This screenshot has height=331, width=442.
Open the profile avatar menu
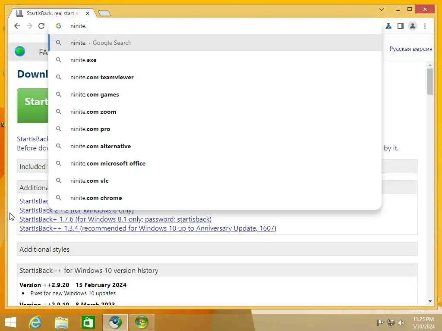click(412, 26)
